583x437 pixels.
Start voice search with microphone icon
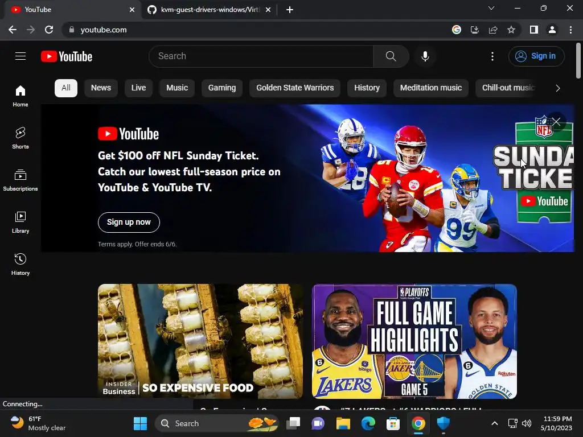(x=425, y=56)
